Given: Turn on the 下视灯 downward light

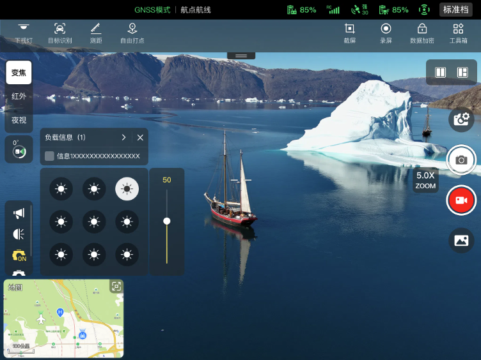Looking at the screenshot, I should click(x=24, y=33).
